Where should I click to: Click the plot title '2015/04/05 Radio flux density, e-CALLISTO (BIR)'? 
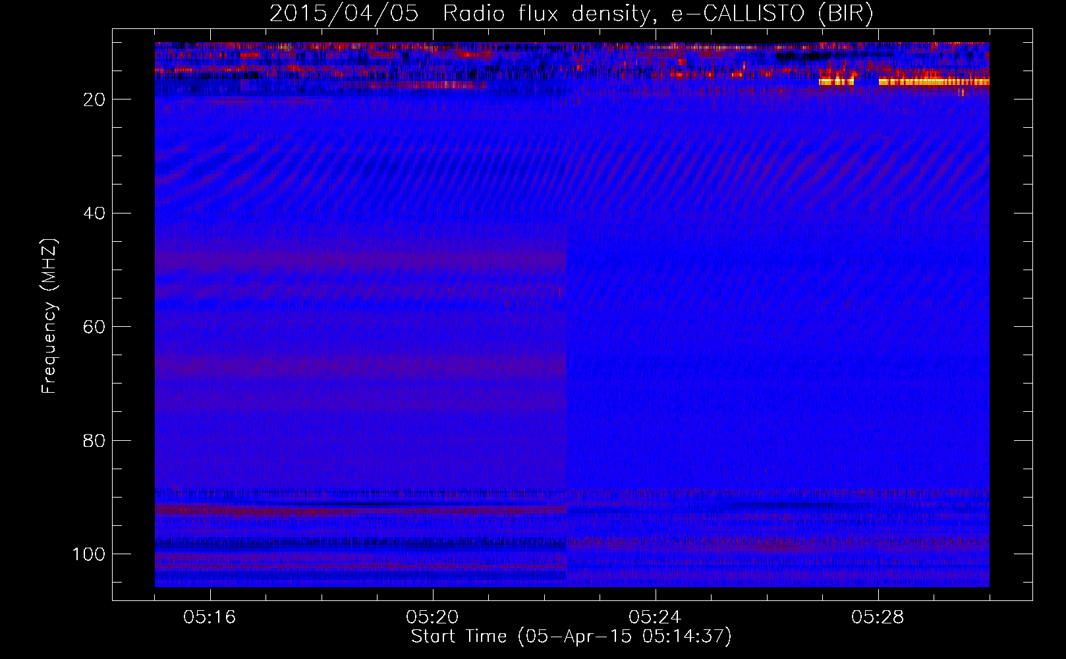571,14
